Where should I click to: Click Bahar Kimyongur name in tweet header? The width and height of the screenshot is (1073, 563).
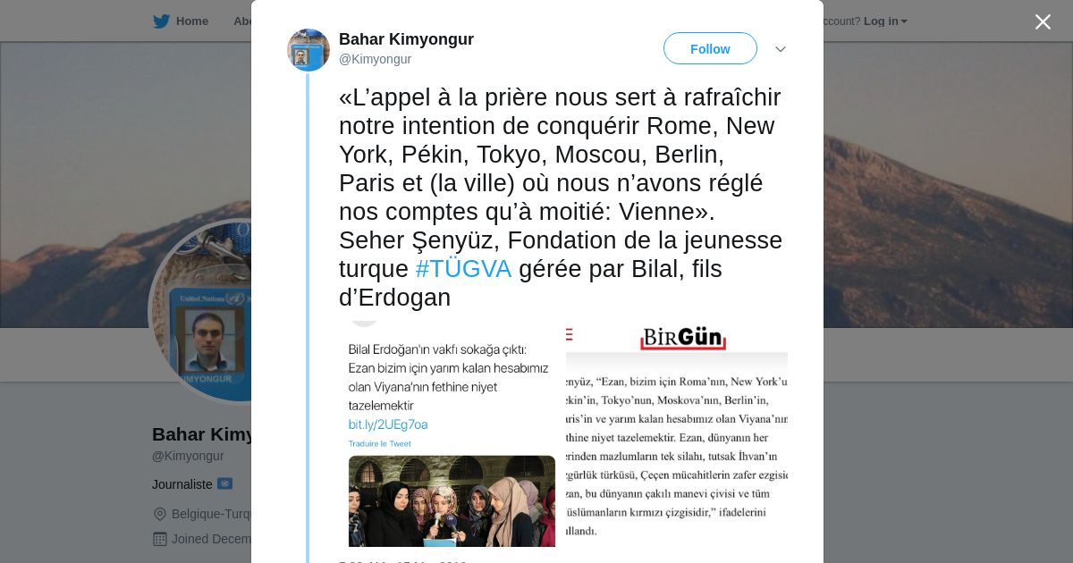(x=406, y=39)
